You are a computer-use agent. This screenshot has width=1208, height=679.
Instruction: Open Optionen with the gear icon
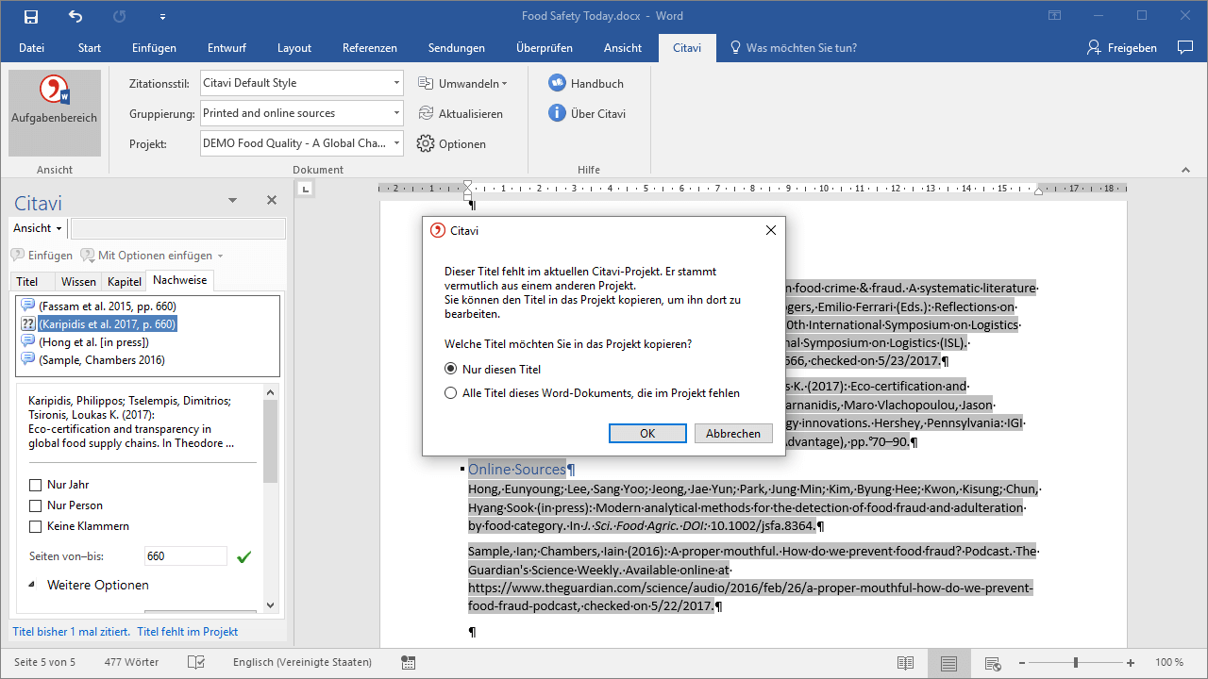pyautogui.click(x=426, y=144)
